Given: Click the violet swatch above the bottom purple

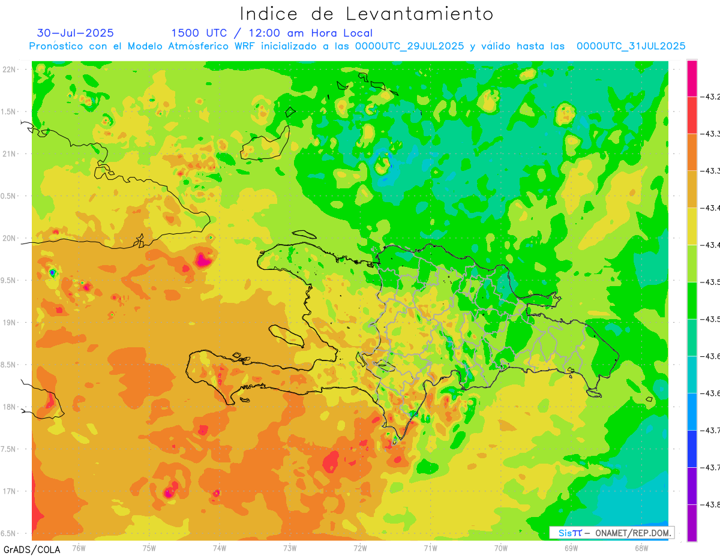Looking at the screenshot, I should (x=692, y=486).
